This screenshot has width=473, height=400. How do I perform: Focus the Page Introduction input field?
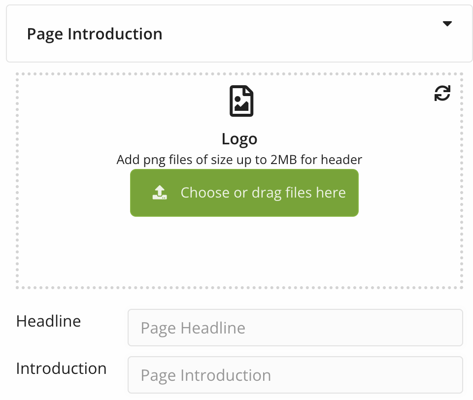point(295,375)
